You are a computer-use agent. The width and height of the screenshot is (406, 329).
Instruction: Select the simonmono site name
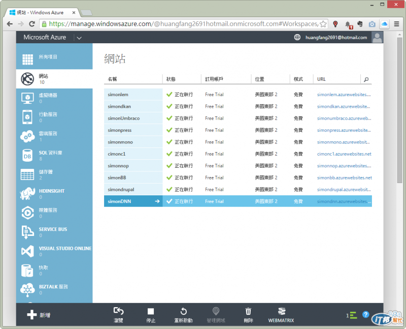pyautogui.click(x=120, y=142)
